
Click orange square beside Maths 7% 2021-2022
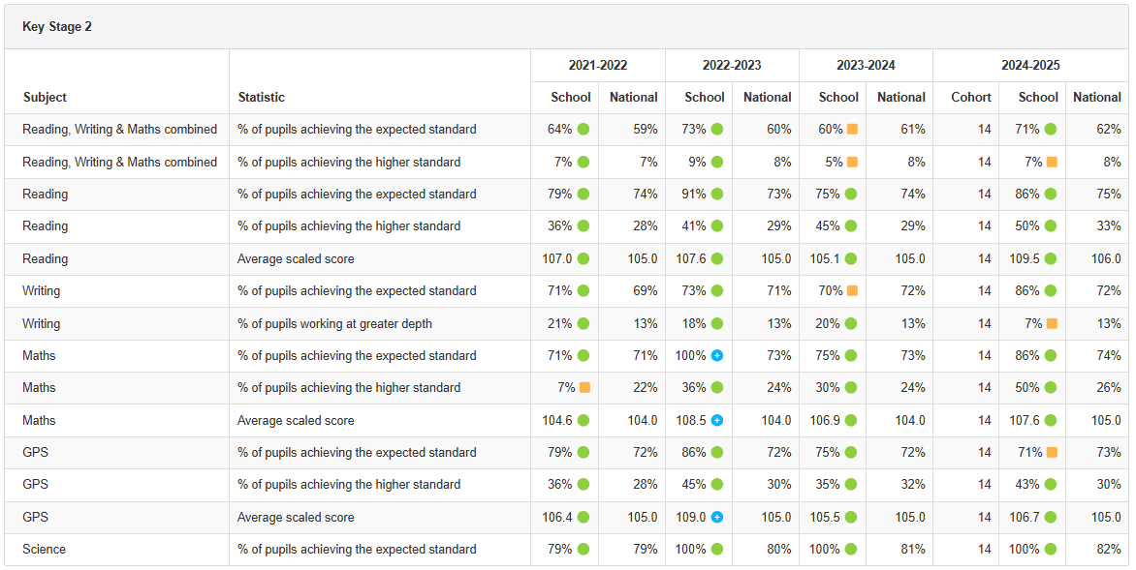(584, 387)
